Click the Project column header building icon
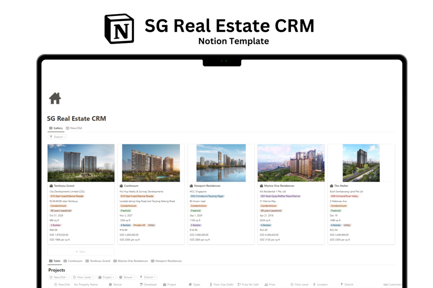433x288 pixels. tap(165, 285)
